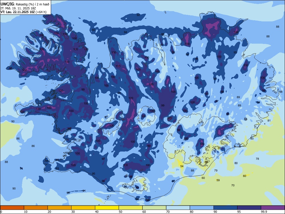Click the legend tick label '50'
This screenshot has width=285, height=214.
[x=121, y=212]
